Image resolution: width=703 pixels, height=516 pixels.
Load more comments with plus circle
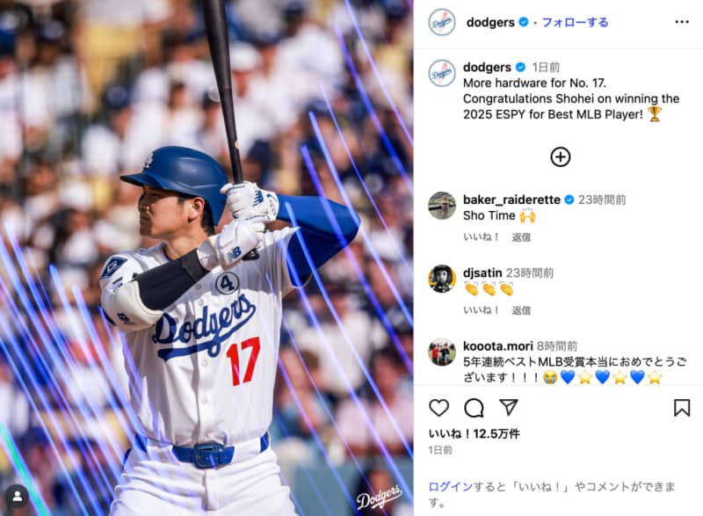pyautogui.click(x=560, y=156)
